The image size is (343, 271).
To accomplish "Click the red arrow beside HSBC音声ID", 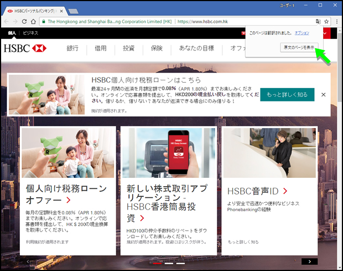I will pos(285,191).
